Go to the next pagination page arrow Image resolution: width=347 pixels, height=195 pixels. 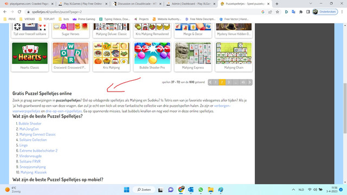click(249, 82)
